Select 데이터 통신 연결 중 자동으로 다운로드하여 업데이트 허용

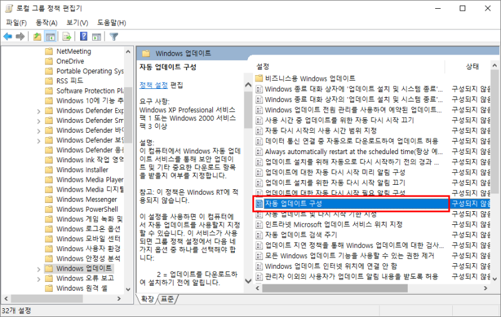click(x=351, y=141)
